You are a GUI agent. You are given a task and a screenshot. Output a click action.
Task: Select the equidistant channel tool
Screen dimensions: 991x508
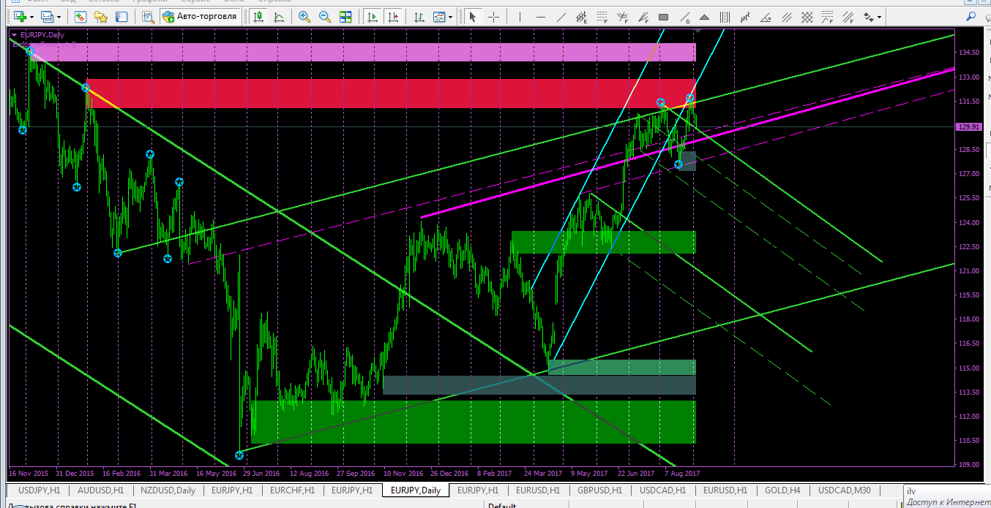point(582,16)
